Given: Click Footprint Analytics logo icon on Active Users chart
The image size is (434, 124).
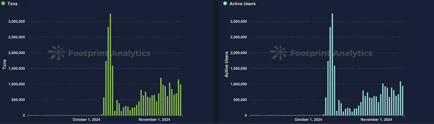Looking at the screenshot, I should click(278, 53).
